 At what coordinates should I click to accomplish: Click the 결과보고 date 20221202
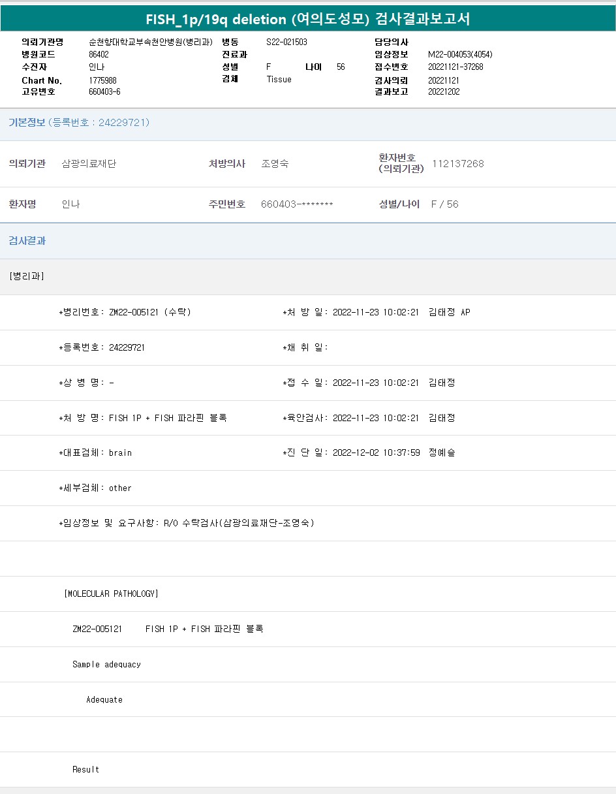click(444, 92)
